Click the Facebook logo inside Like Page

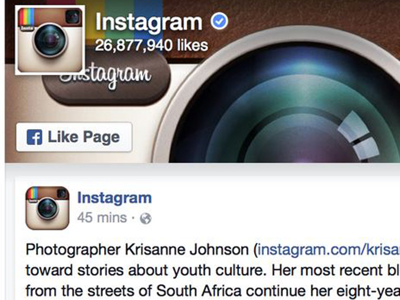(34, 137)
